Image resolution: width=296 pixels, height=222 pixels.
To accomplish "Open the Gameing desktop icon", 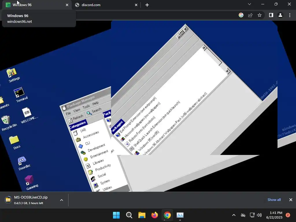I will (x=30, y=182).
